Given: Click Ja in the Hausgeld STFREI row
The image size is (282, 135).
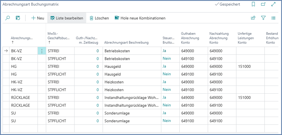Looking at the screenshot, I should 164,66.
